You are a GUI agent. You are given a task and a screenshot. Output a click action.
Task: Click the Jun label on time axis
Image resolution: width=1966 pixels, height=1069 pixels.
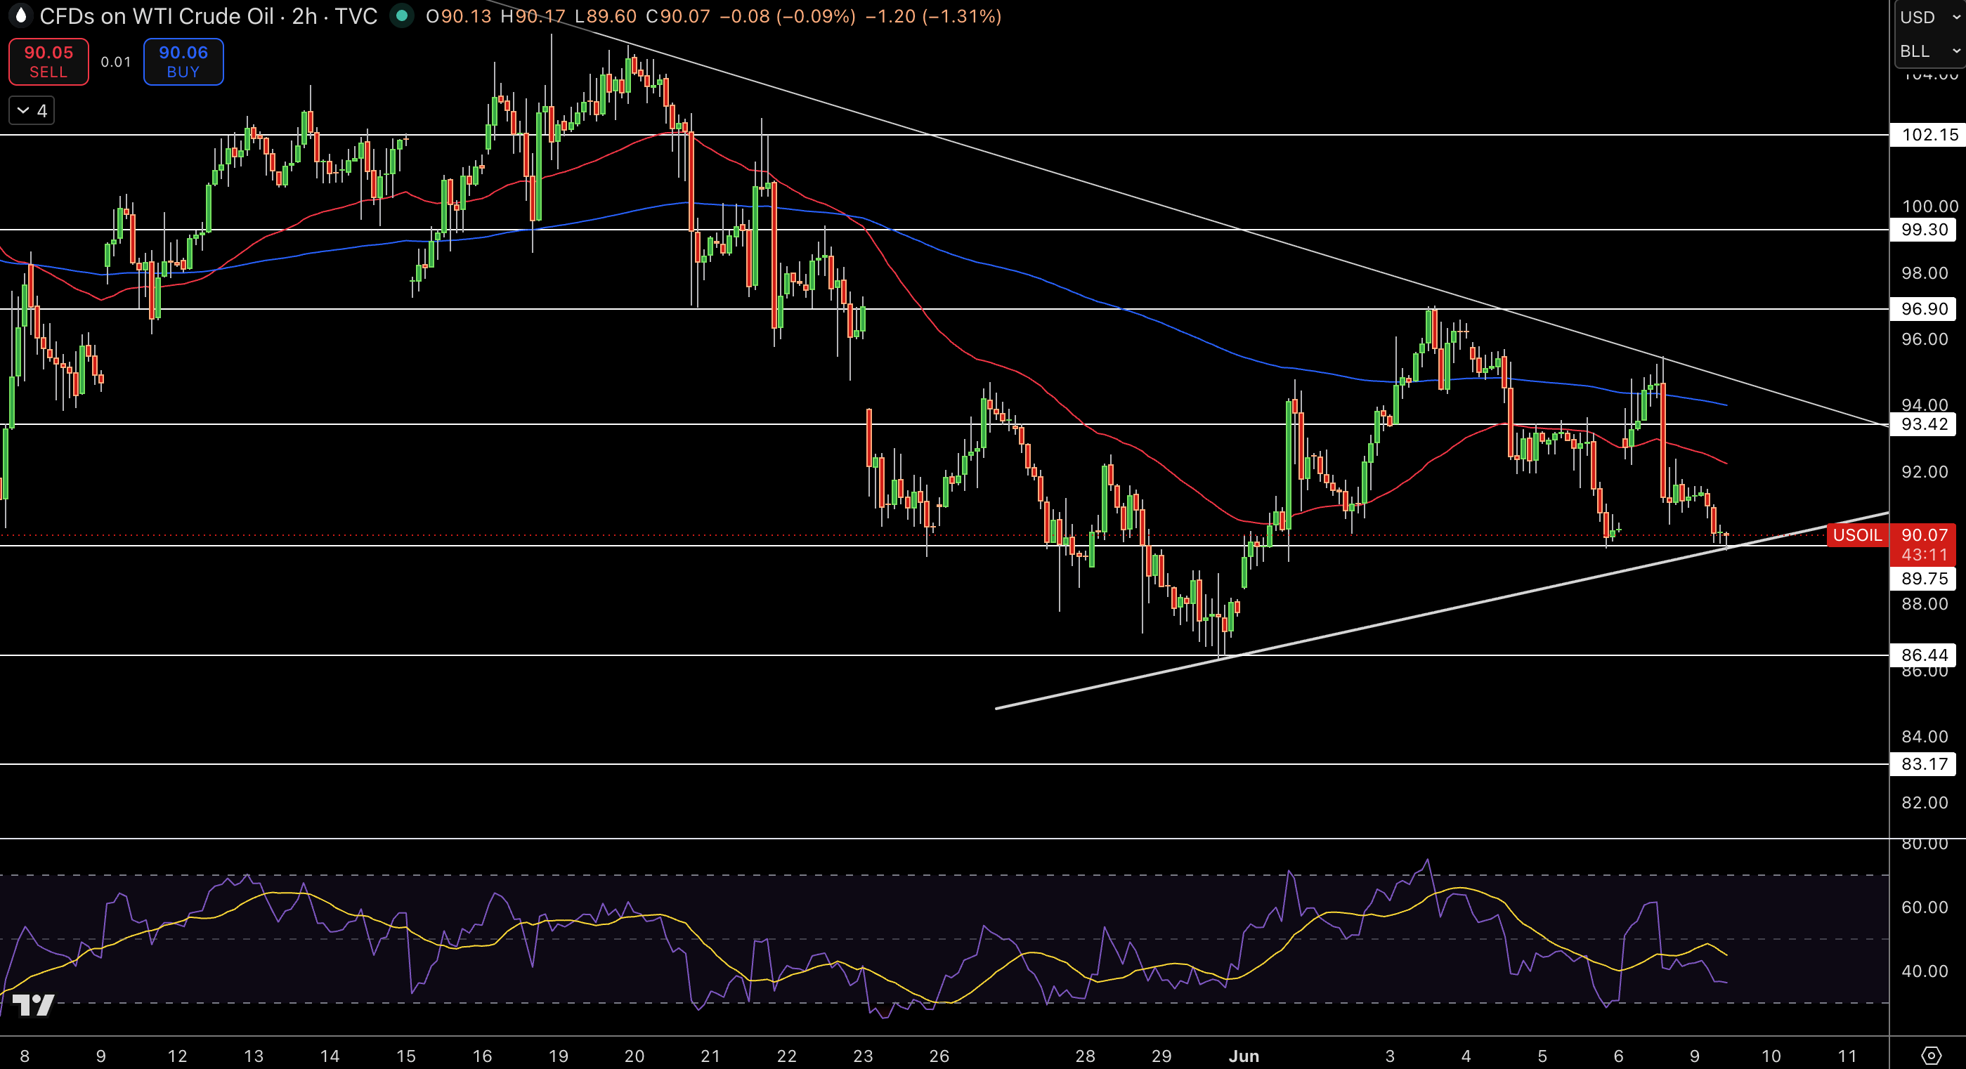point(1244,1056)
